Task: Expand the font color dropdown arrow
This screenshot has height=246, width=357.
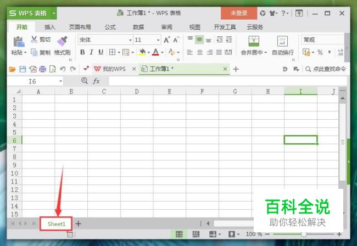Action: [x=162, y=53]
